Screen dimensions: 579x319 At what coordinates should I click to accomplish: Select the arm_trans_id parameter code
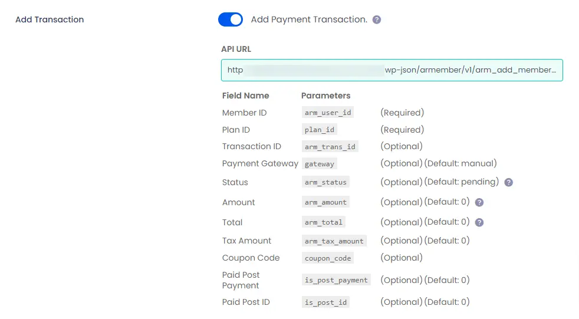(330, 147)
